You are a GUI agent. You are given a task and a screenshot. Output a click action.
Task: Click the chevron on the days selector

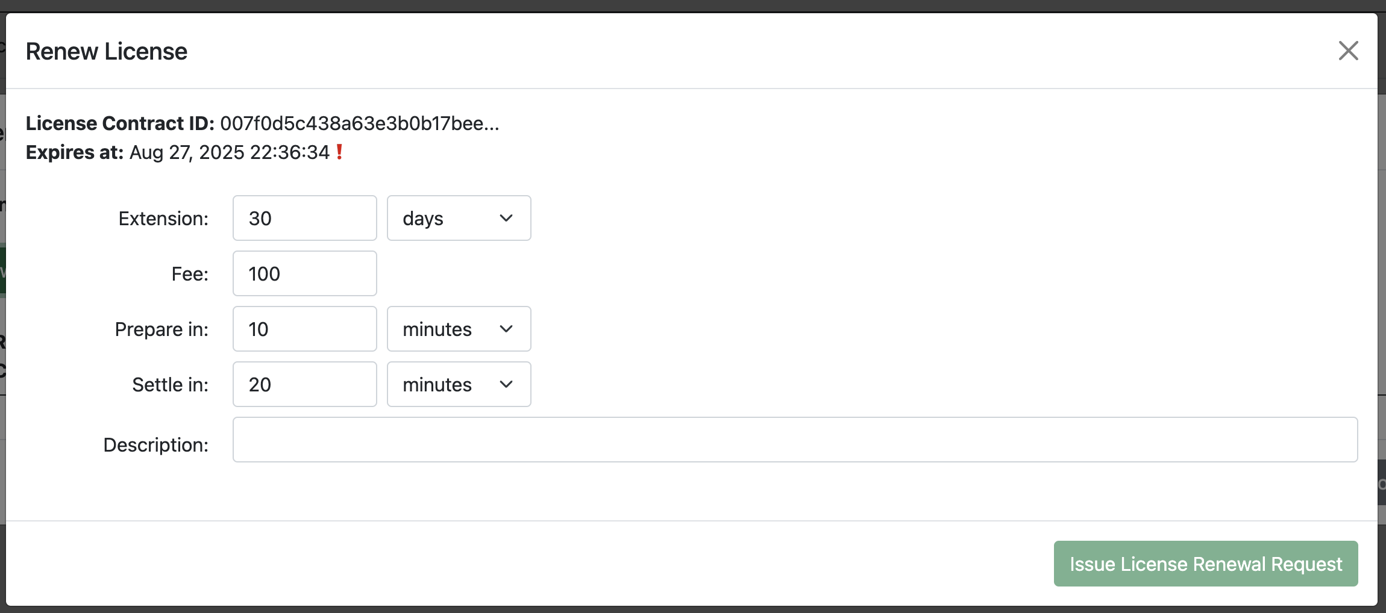coord(505,218)
